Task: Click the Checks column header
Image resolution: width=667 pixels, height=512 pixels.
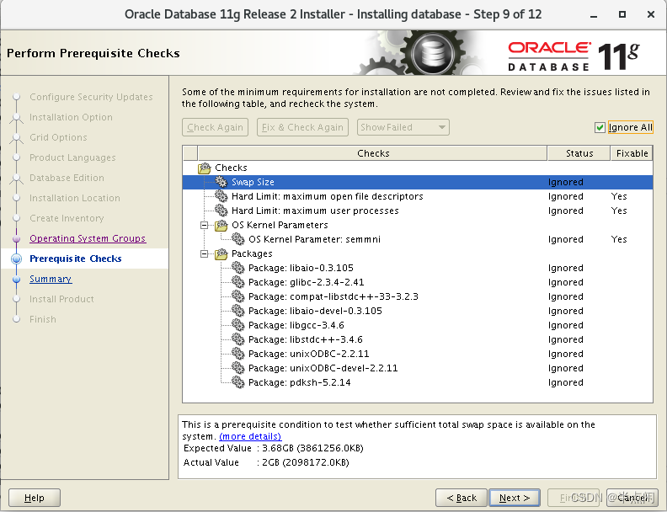Action: pos(372,153)
